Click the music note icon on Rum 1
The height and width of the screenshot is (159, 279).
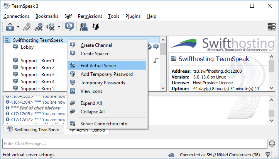(156, 60)
